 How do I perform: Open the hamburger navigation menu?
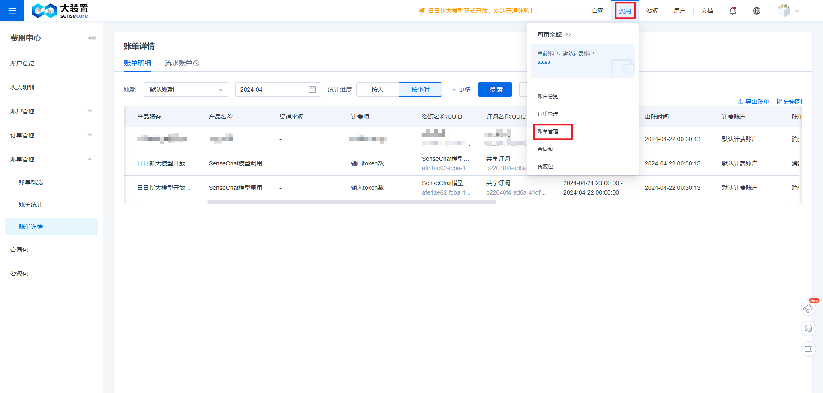pos(12,11)
